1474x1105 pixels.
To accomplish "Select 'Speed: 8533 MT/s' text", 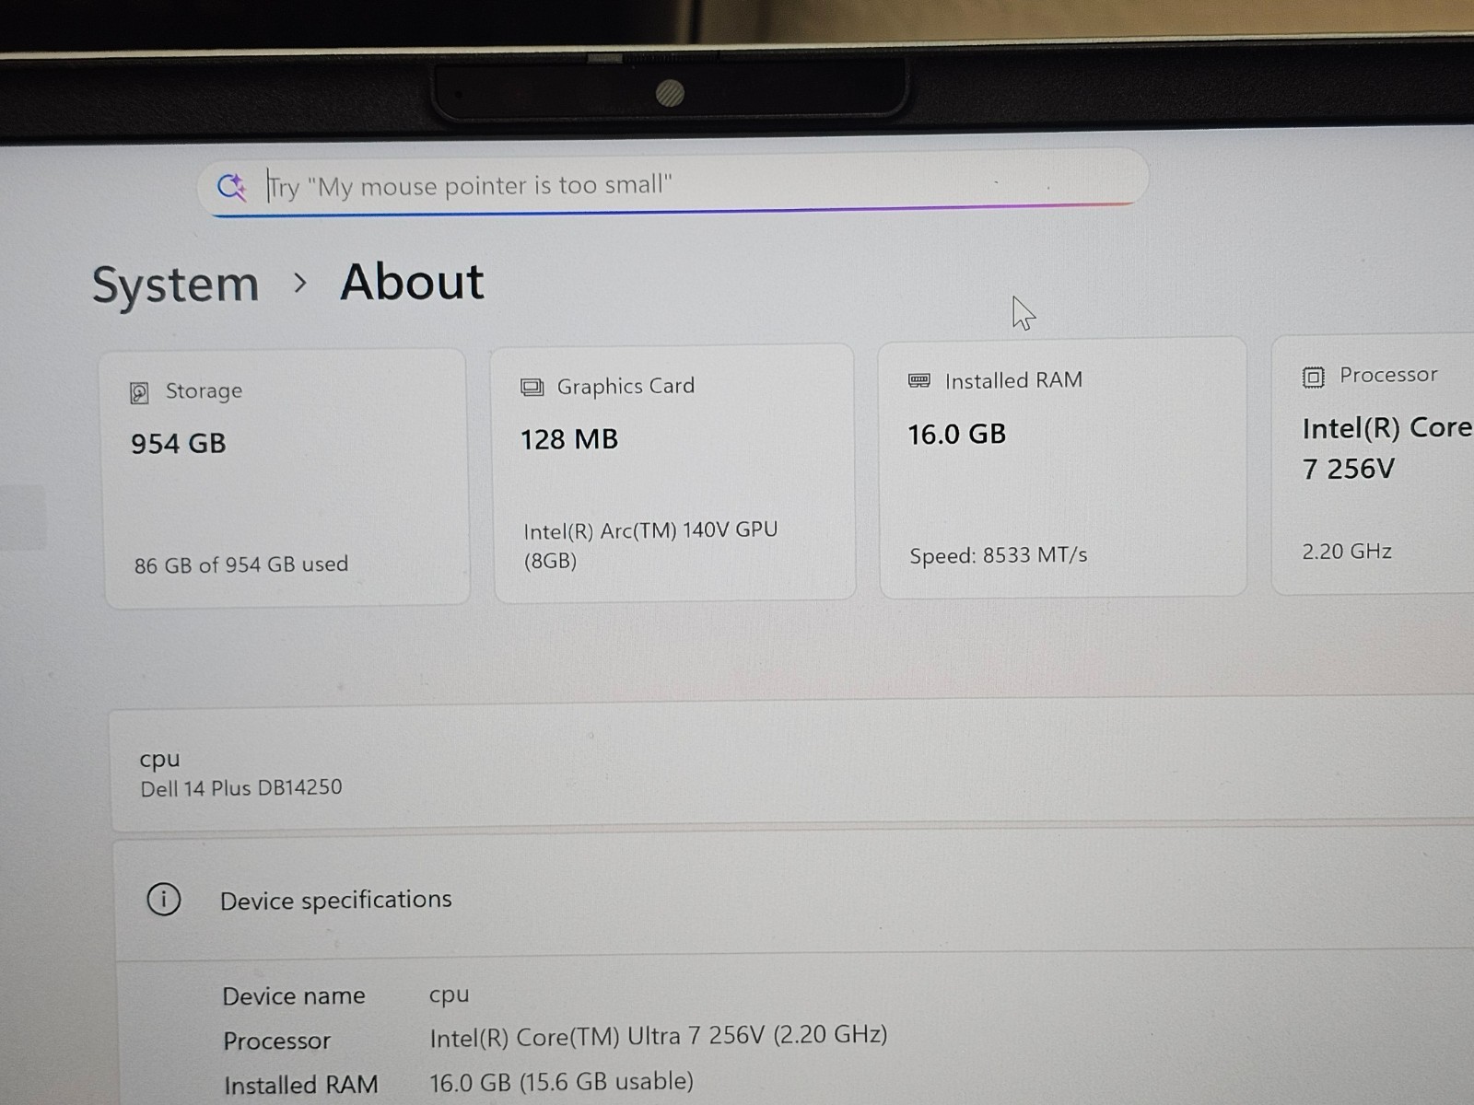I will pyautogui.click(x=999, y=555).
